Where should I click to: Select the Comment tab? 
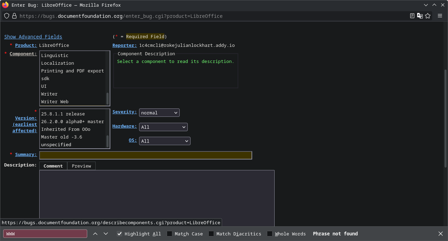(53, 166)
